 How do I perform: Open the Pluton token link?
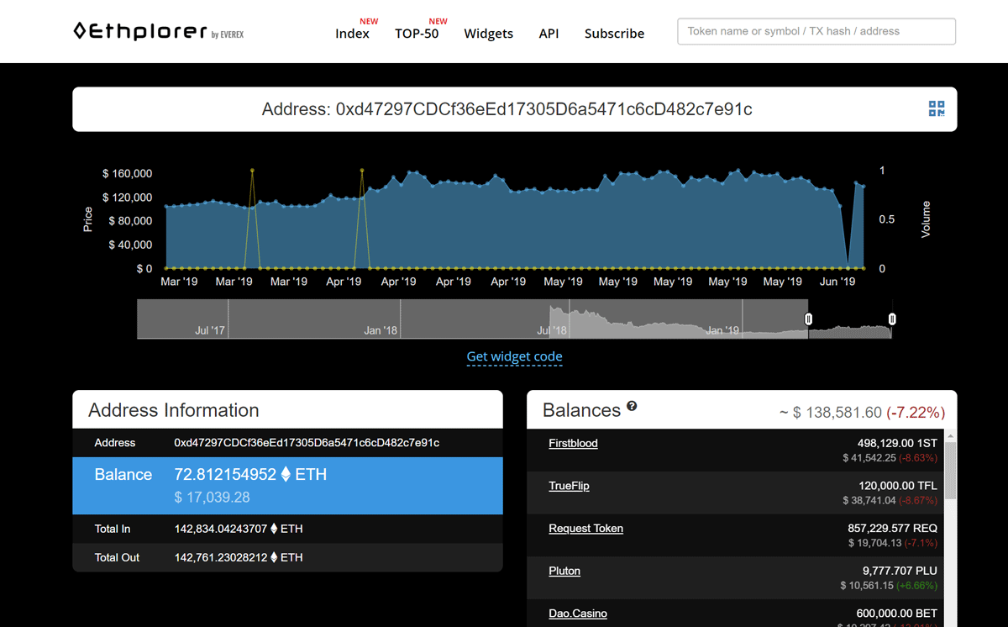[x=564, y=571]
